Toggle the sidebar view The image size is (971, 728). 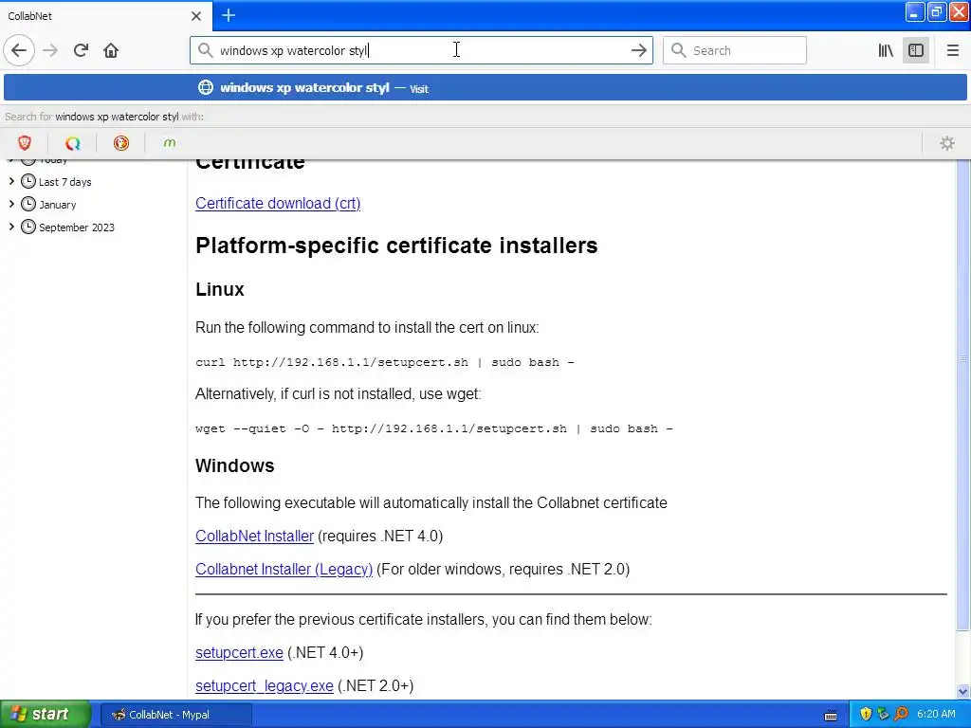click(916, 50)
